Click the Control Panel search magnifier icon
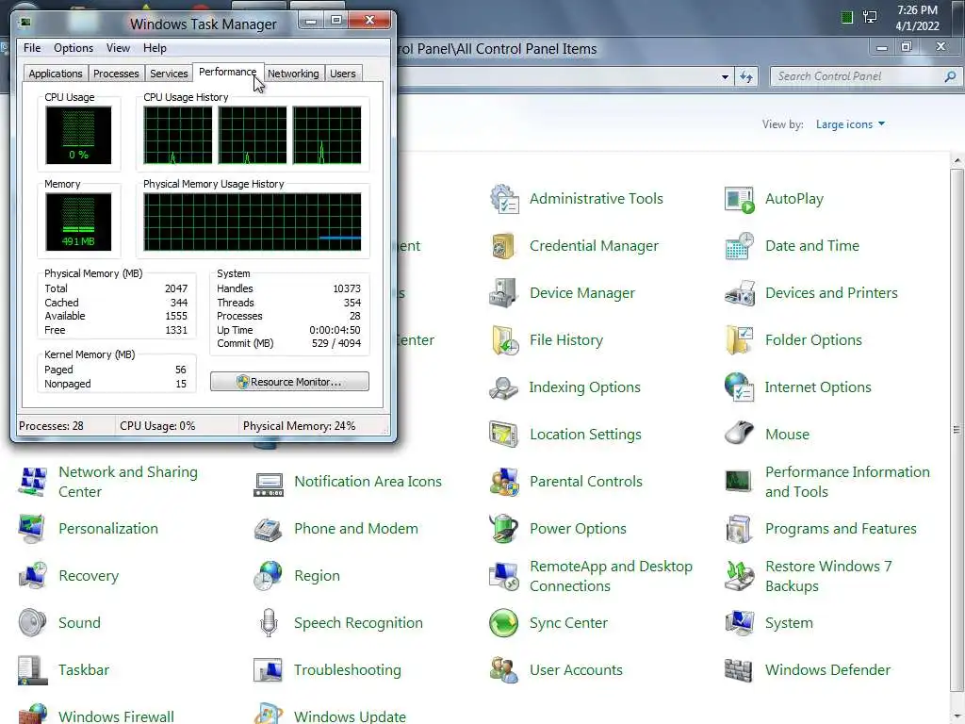The width and height of the screenshot is (965, 724). click(950, 76)
